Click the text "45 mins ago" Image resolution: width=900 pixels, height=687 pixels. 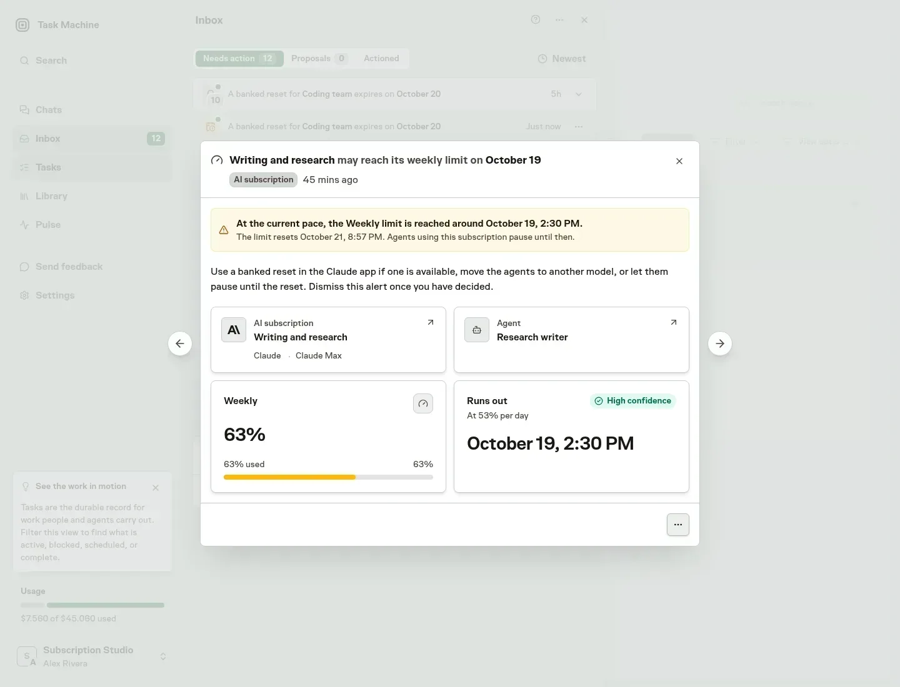click(330, 180)
